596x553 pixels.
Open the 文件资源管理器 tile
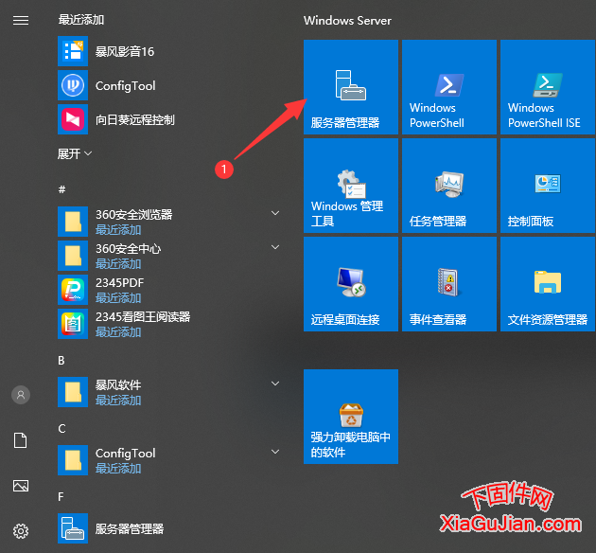click(548, 284)
